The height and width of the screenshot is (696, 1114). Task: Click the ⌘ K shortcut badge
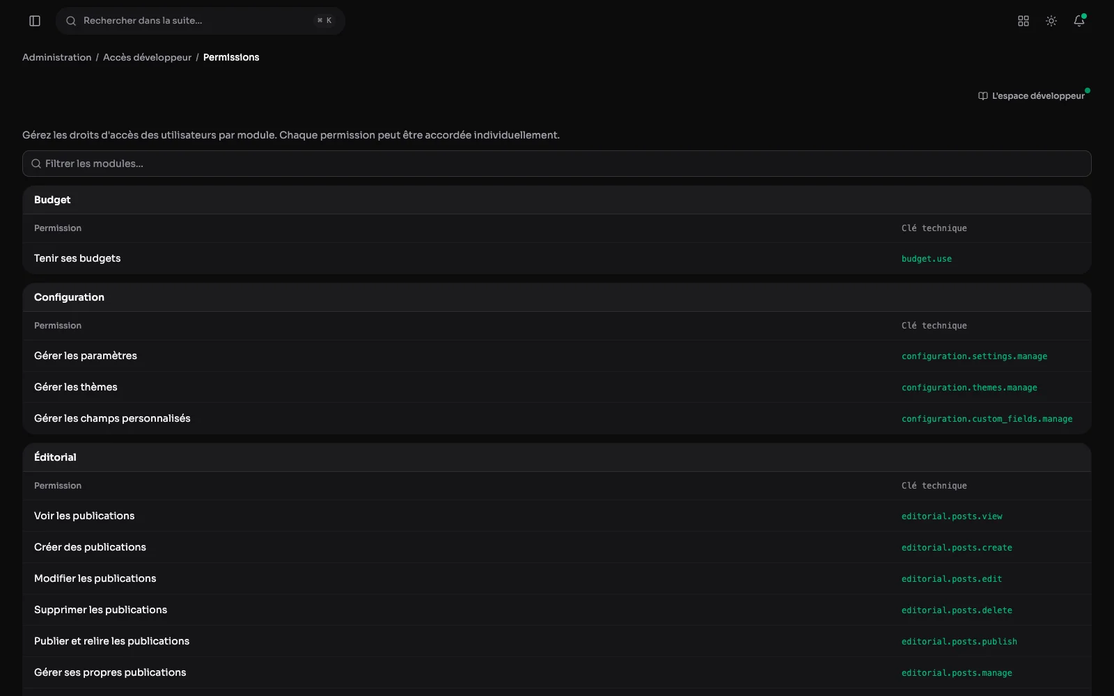click(324, 21)
